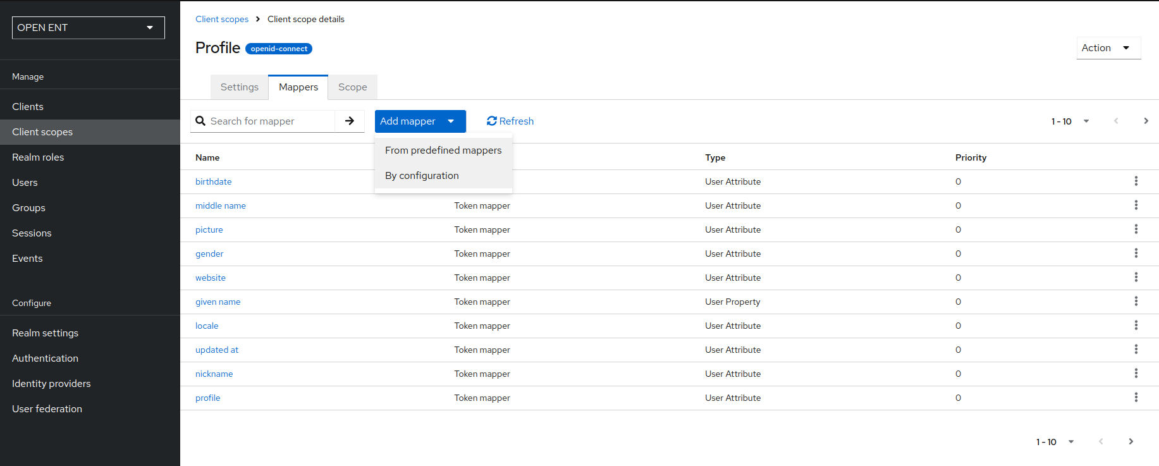The image size is (1159, 466).
Task: Open Identity providers in the sidebar
Action: (90, 384)
